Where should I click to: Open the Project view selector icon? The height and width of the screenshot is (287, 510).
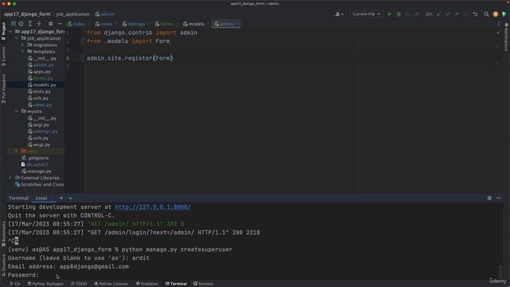[14, 24]
